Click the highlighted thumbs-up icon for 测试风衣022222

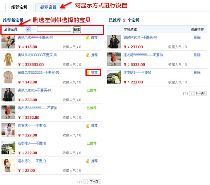tap(88, 73)
